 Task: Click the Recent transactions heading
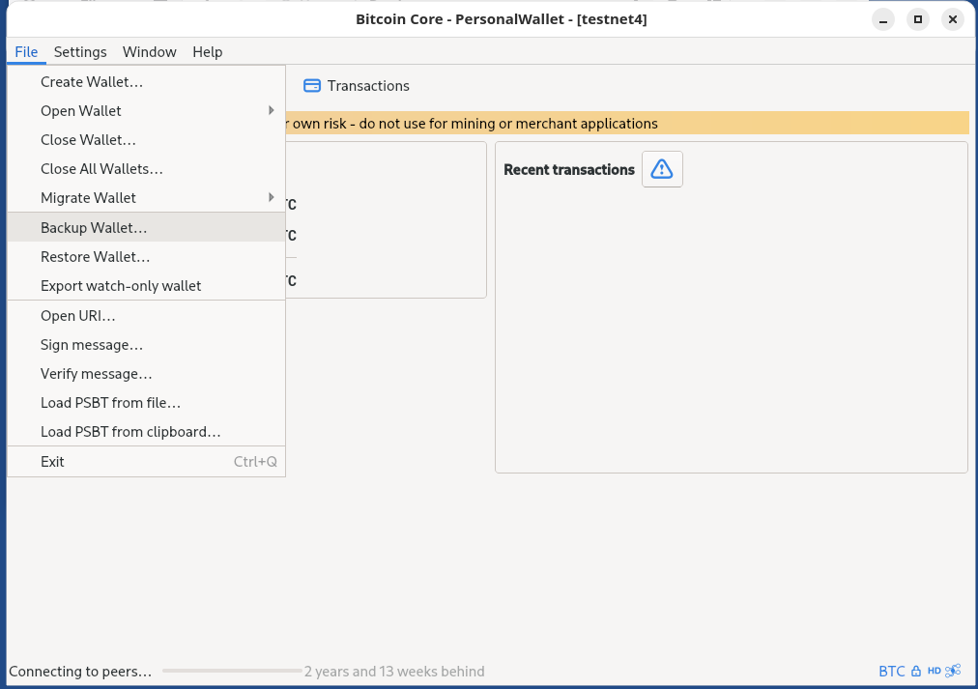[569, 170]
